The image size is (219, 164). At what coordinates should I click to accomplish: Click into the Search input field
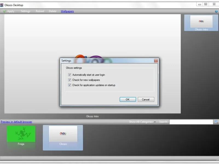point(191,122)
